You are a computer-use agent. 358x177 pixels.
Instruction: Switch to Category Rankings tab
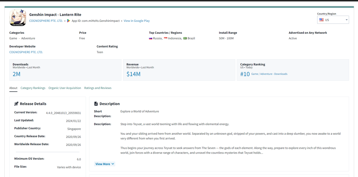point(33,88)
